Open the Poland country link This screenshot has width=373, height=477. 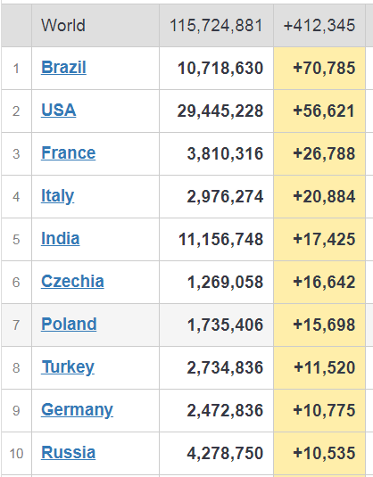(x=69, y=325)
